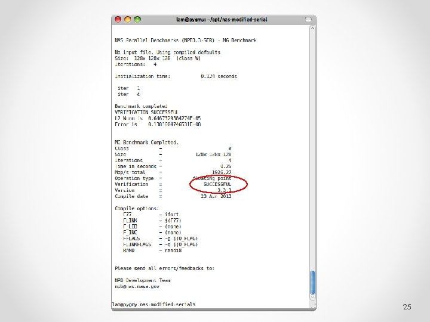The height and width of the screenshot is (322, 430).
Task: Click the green zoom window button
Action: pos(138,20)
